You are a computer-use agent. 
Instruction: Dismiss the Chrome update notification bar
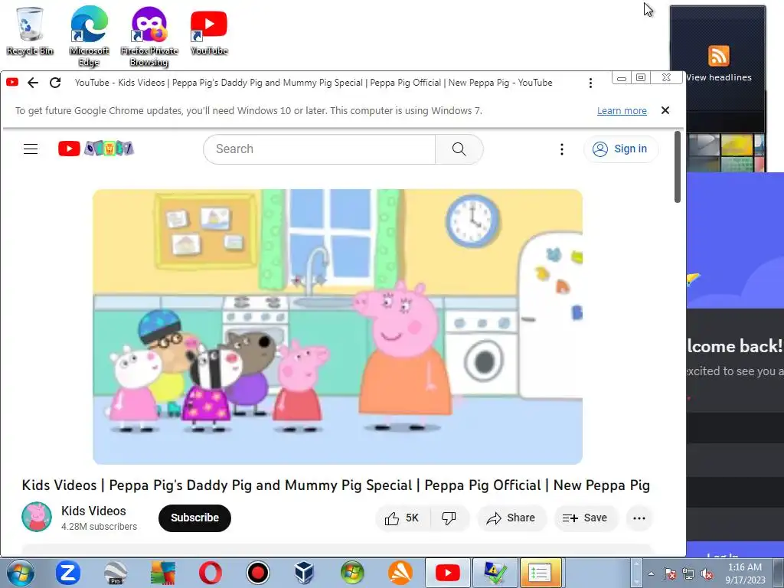(665, 110)
